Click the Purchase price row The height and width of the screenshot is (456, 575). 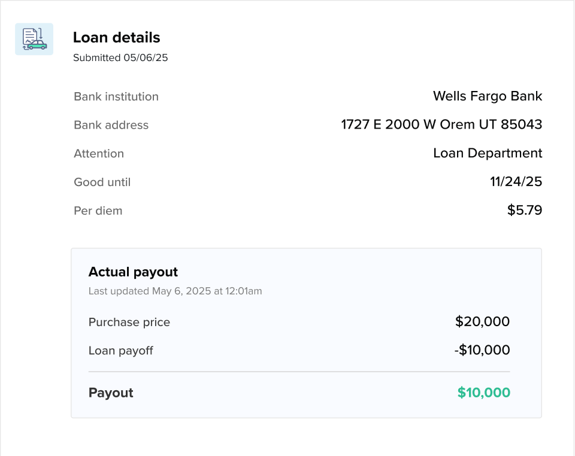[129, 322]
